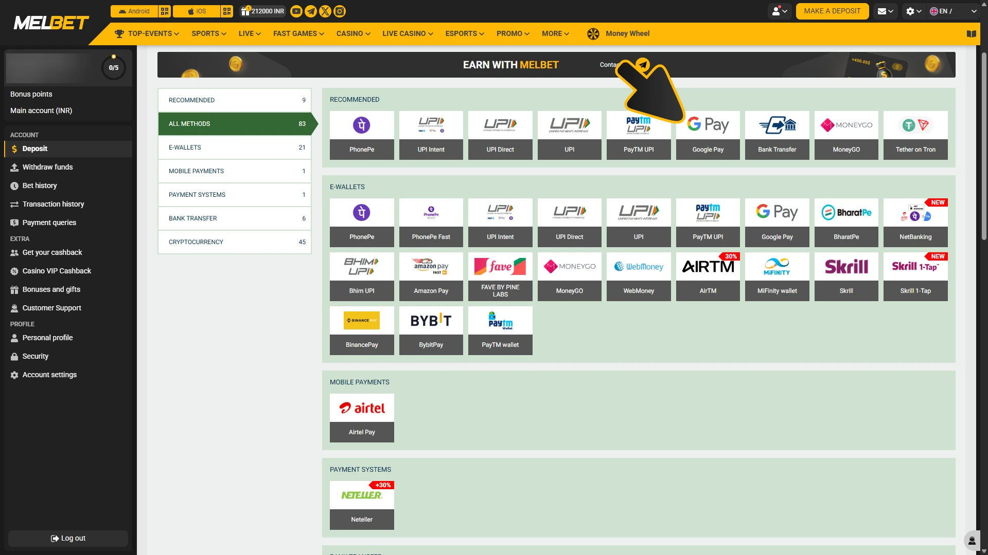Expand ESPORTS dropdown menu

click(465, 34)
